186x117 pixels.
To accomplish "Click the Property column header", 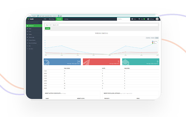I will (107, 98).
